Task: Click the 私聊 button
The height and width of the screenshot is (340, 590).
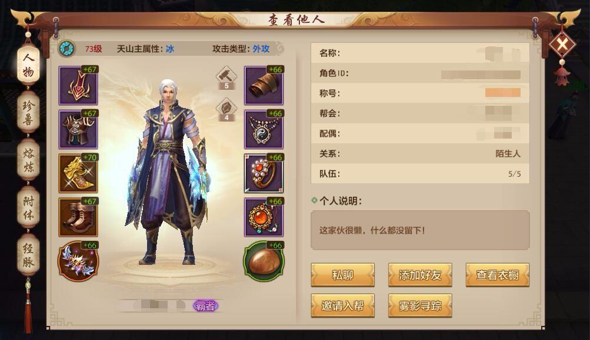Action: click(x=343, y=275)
